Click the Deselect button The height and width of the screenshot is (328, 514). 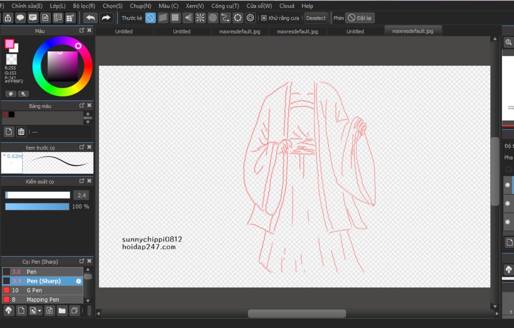[316, 18]
